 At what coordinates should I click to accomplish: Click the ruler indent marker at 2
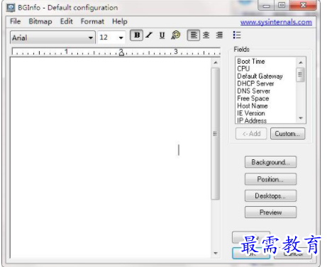point(121,52)
